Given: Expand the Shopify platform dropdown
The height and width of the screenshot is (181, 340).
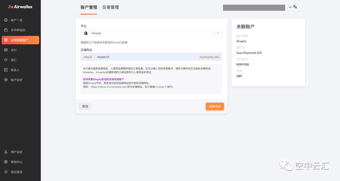Looking at the screenshot, I should tap(218, 33).
